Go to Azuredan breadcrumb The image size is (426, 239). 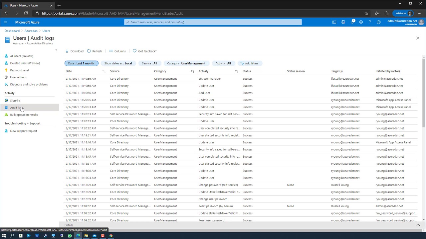[31, 31]
